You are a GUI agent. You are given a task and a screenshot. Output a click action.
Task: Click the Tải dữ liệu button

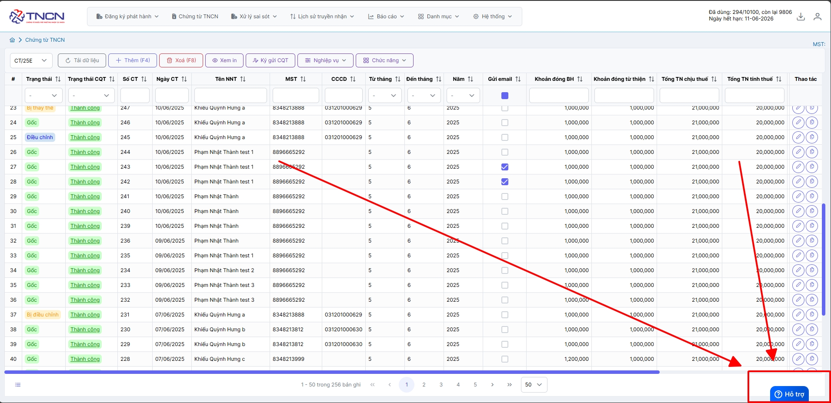pos(82,60)
